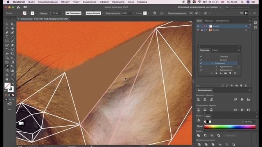Toggle checkmark for Очистить action
The height and width of the screenshot is (147, 262).
[201, 56]
